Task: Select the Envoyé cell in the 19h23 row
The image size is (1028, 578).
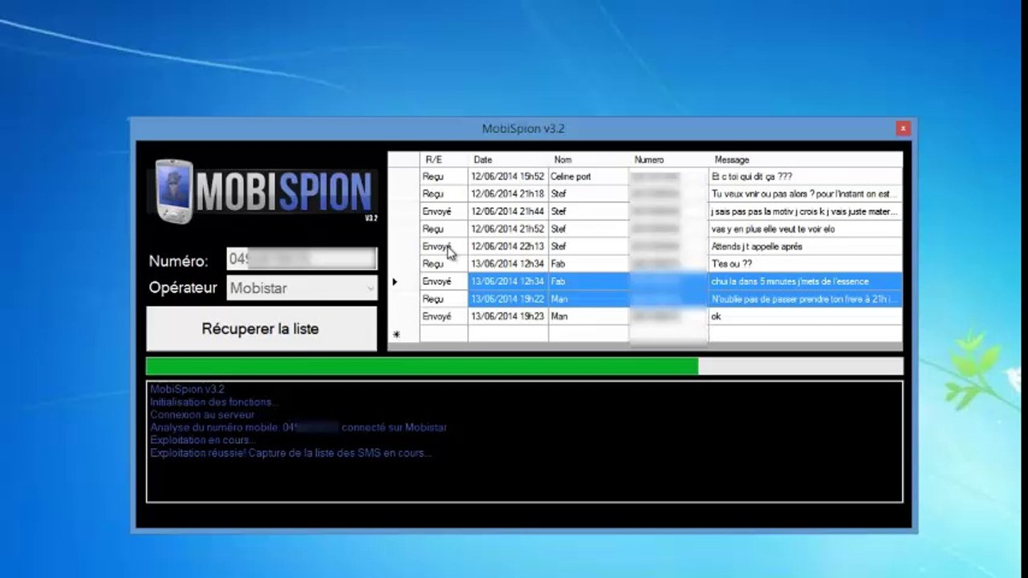Action: click(444, 317)
